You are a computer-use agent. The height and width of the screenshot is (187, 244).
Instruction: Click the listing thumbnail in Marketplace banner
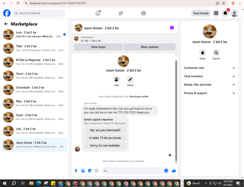click(76, 39)
